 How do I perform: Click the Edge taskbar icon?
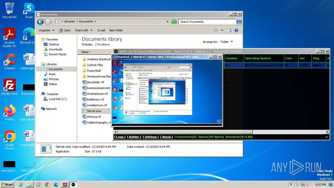point(56,185)
